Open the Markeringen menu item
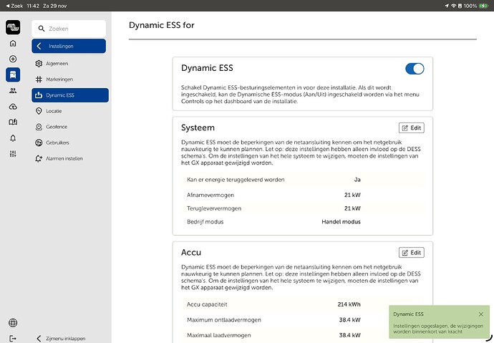 pyautogui.click(x=70, y=79)
